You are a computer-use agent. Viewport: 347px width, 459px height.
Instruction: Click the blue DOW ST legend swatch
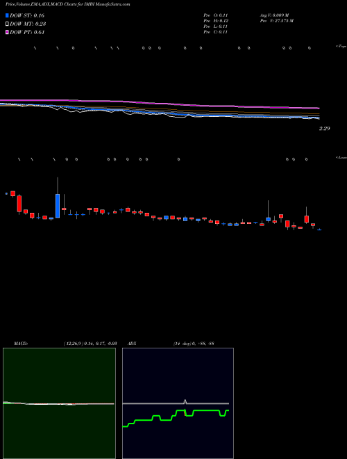[7, 15]
